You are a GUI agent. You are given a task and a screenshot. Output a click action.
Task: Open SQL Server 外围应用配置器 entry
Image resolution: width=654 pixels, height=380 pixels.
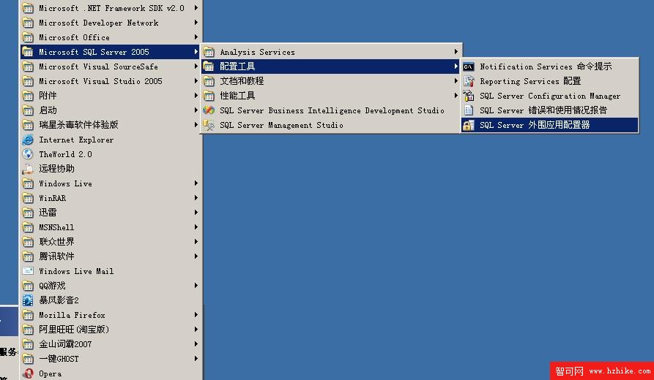point(550,125)
